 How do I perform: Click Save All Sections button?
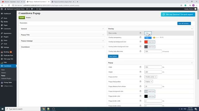[x=184, y=23]
